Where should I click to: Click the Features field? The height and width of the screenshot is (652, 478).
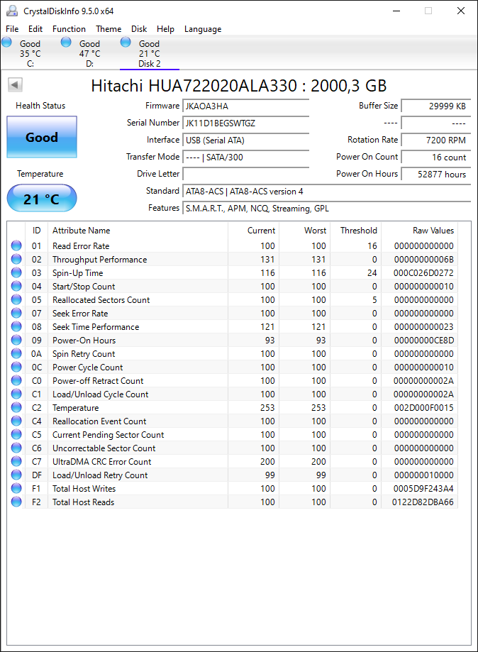pyautogui.click(x=327, y=209)
